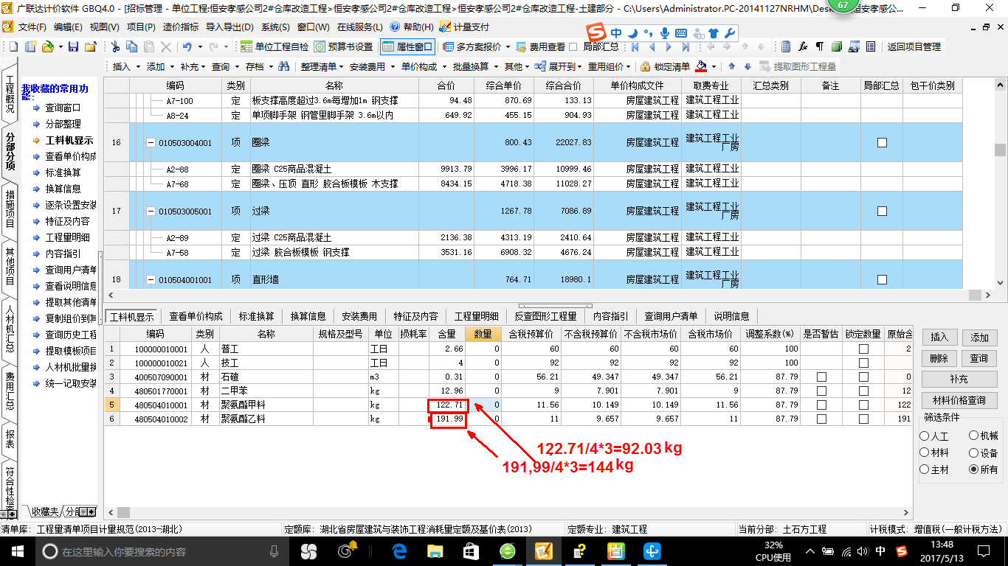Open the 插入 dropdown menu
Image resolution: width=1008 pixels, height=566 pixels.
125,66
